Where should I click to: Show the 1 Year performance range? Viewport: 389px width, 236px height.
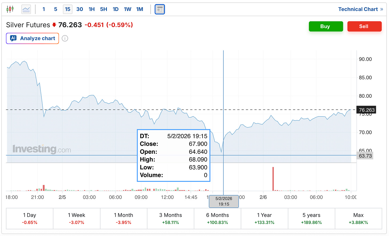point(264,219)
